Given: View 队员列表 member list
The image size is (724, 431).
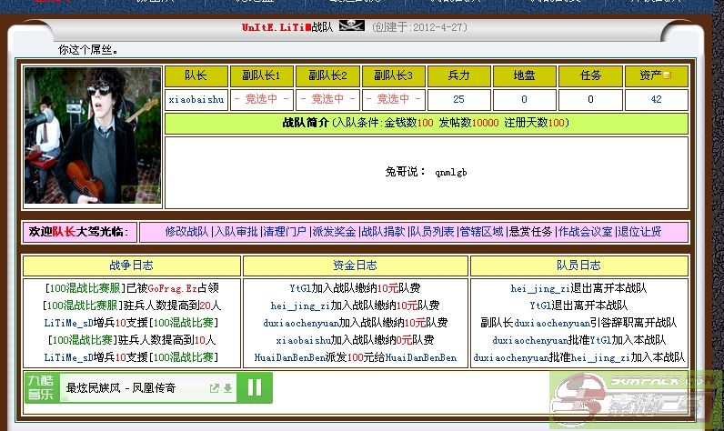Looking at the screenshot, I should [432, 232].
